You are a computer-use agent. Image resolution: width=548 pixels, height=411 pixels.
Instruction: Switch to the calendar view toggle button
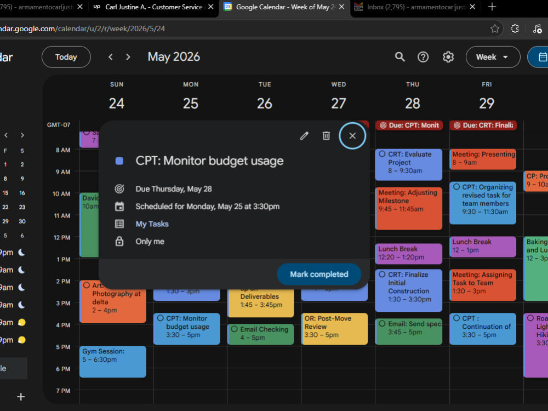click(540, 57)
